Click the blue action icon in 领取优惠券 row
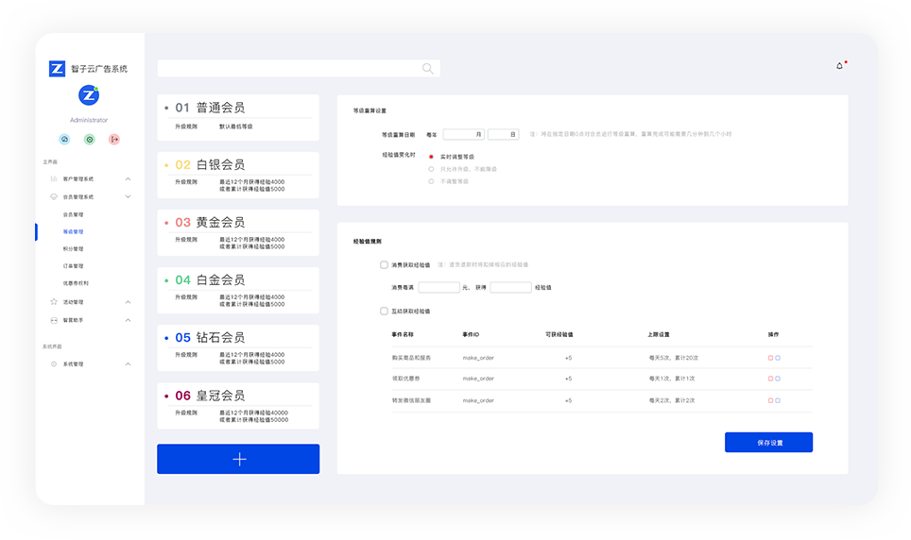The image size is (911, 540). [x=778, y=379]
